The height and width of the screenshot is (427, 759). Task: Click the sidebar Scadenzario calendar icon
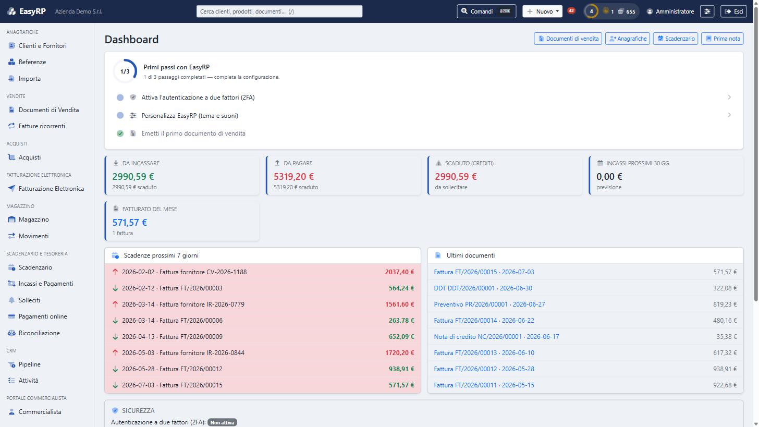click(x=11, y=267)
